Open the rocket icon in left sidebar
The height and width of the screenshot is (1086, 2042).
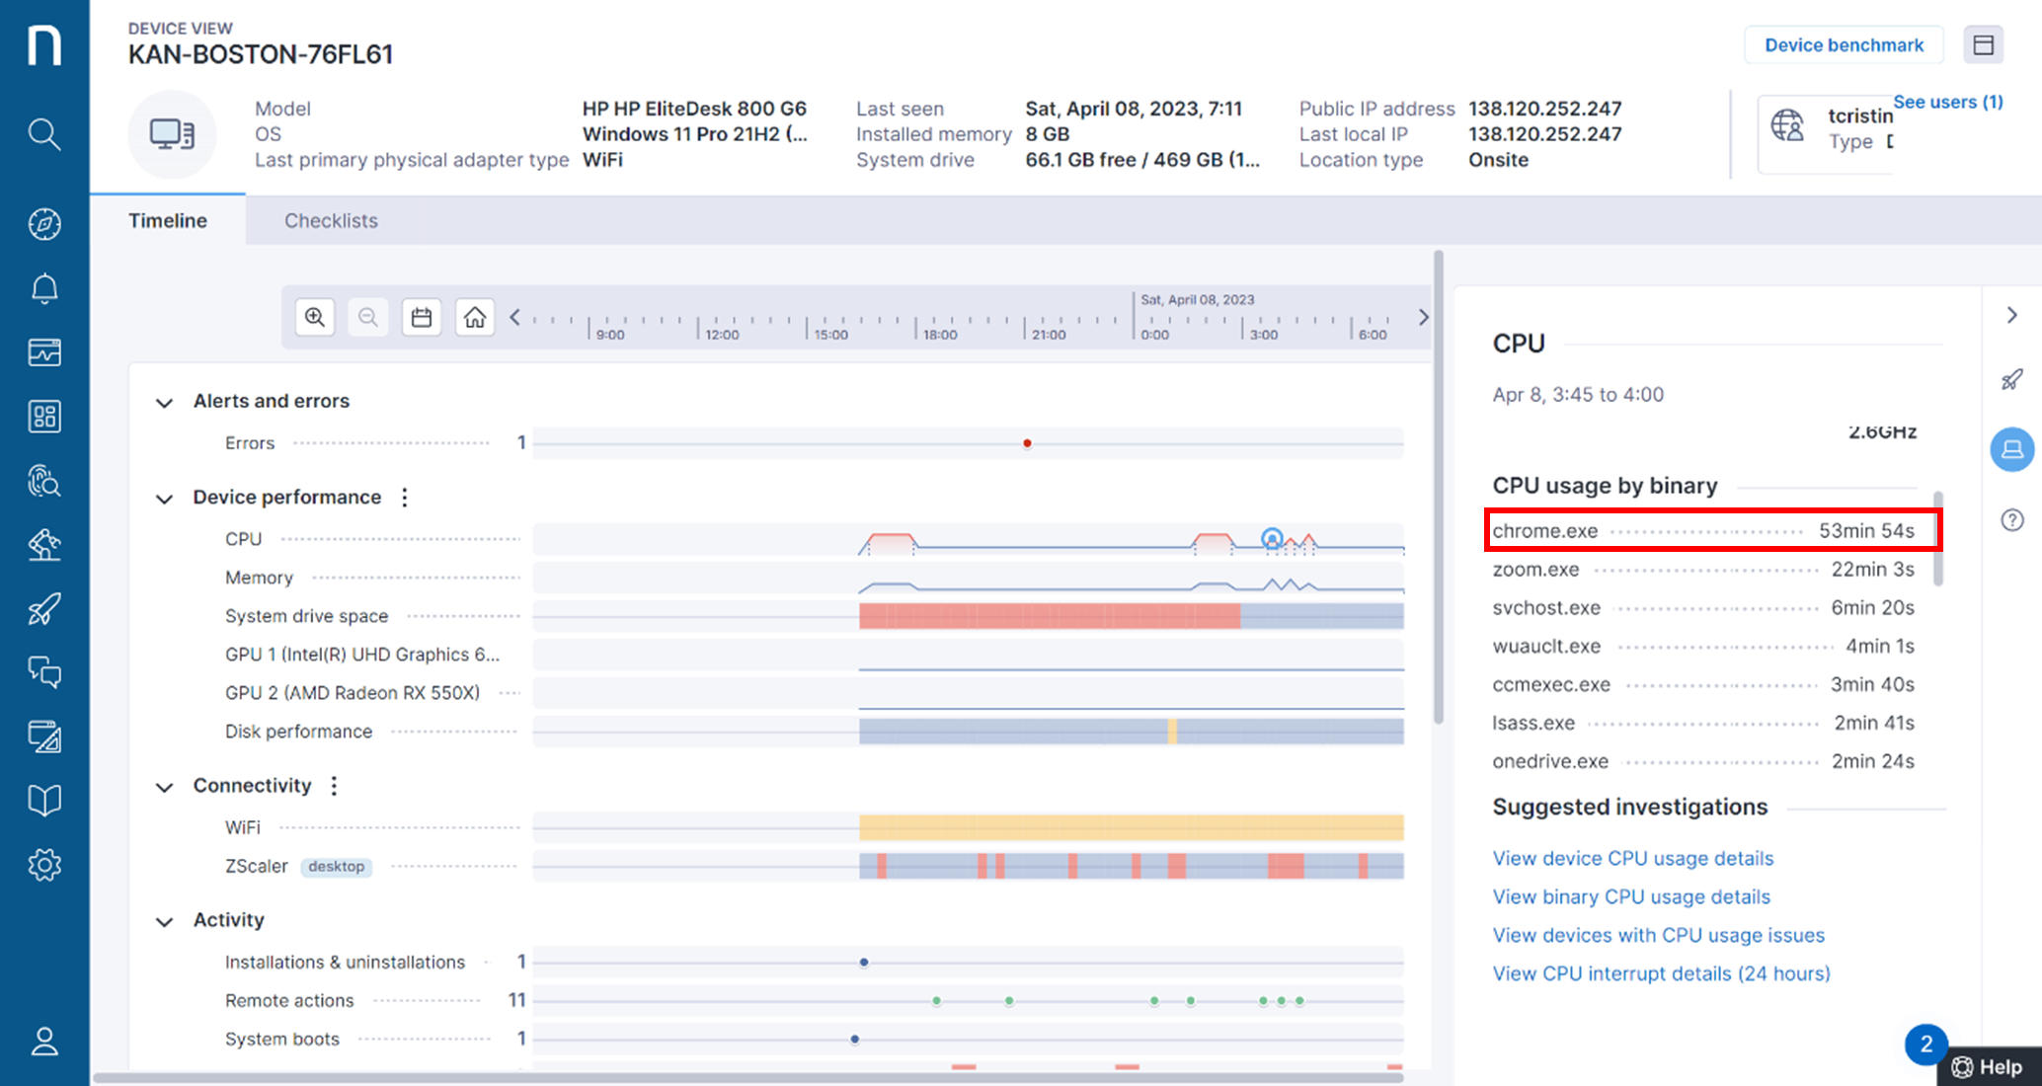(44, 609)
